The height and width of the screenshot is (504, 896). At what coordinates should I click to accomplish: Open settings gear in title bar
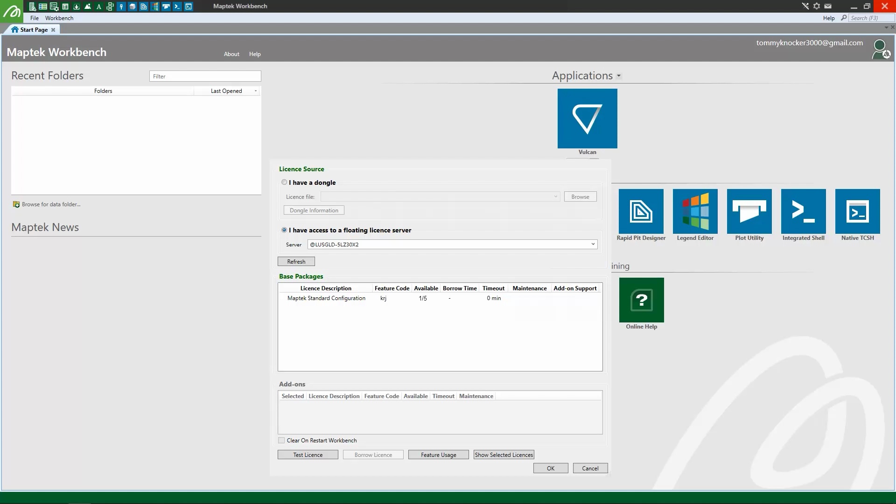[x=817, y=6]
